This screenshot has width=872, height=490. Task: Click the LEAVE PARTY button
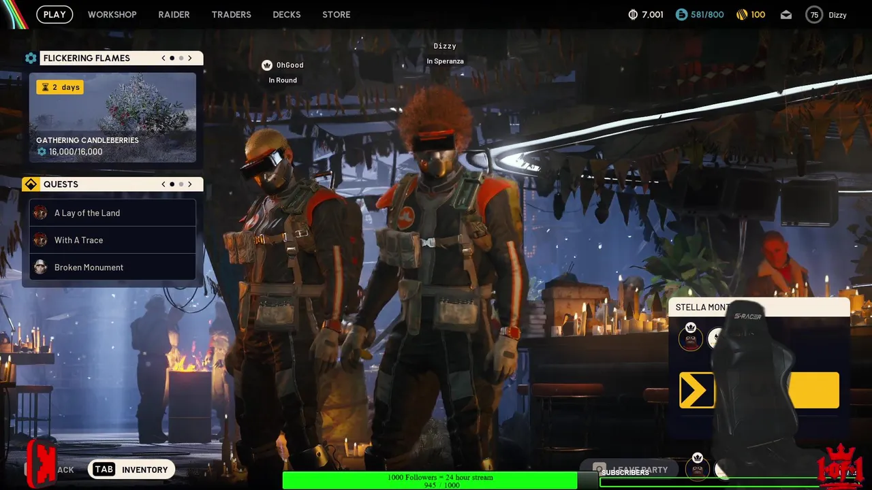point(630,470)
